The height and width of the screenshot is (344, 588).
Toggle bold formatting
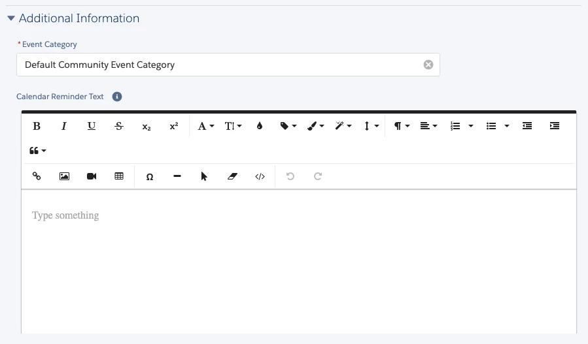[37, 126]
